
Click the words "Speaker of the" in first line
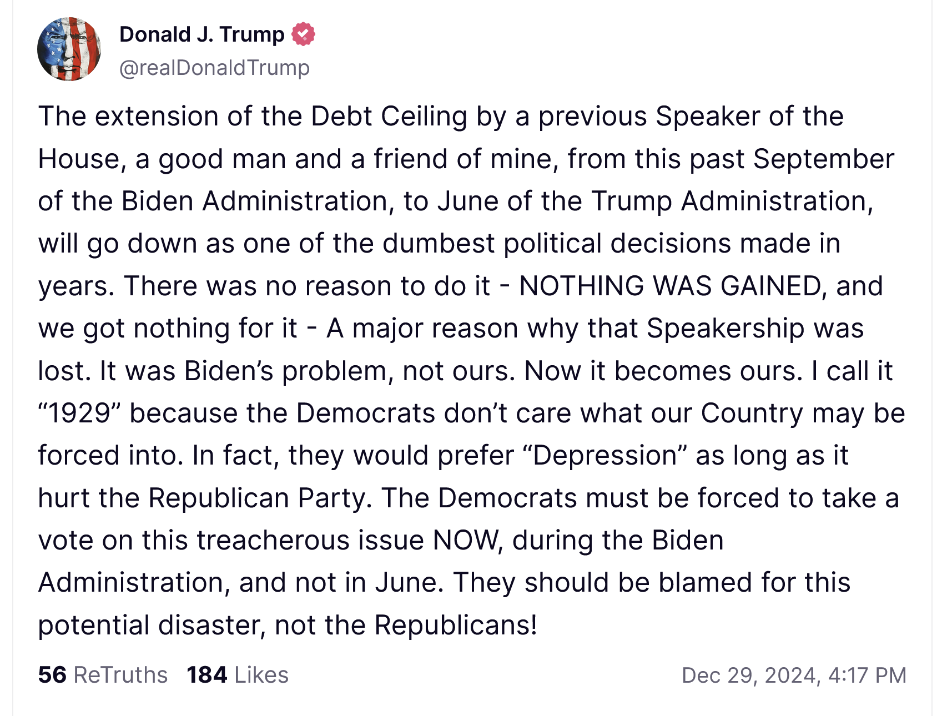tap(749, 117)
